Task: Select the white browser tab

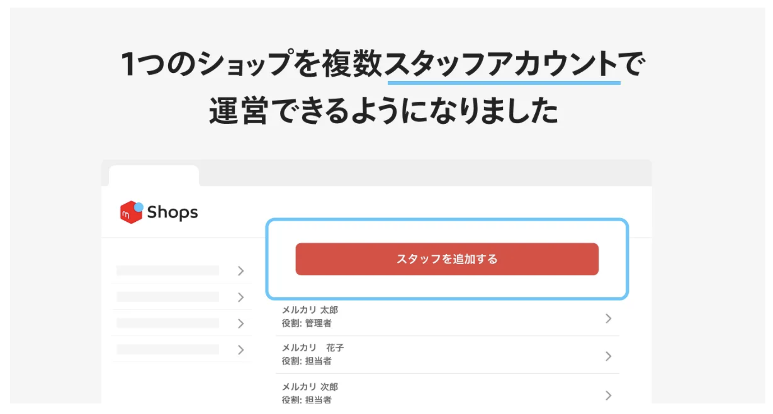Action: [x=154, y=175]
